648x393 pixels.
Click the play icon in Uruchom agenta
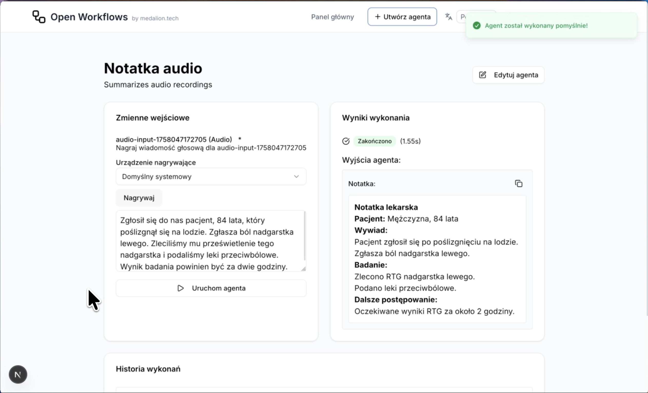tap(180, 288)
